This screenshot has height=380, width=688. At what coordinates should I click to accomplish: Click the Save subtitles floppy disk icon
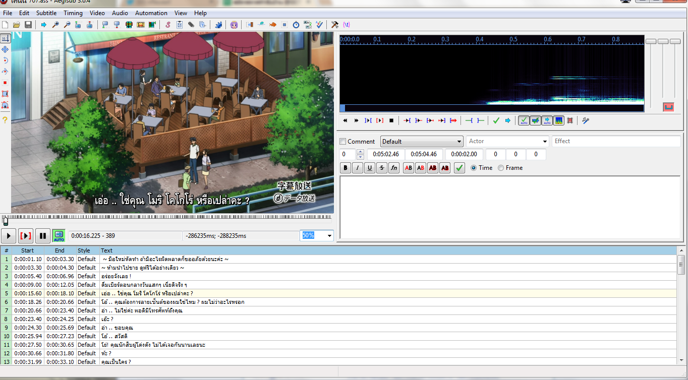pos(28,25)
